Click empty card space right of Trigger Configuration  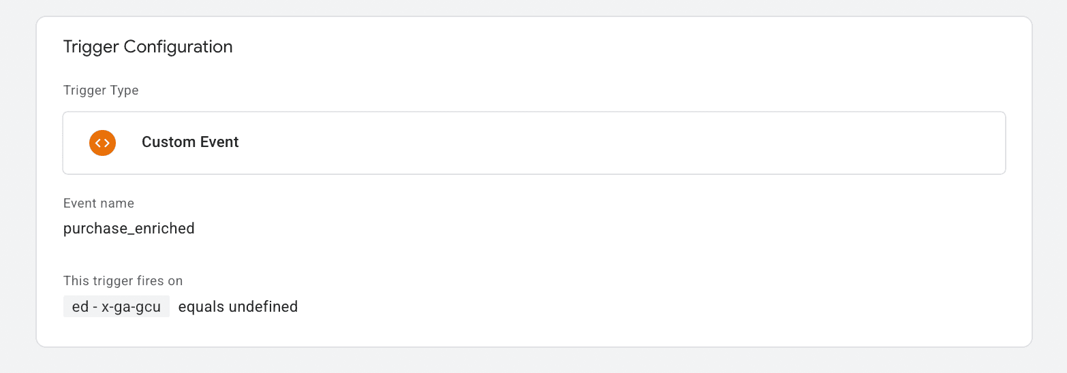tap(613, 47)
